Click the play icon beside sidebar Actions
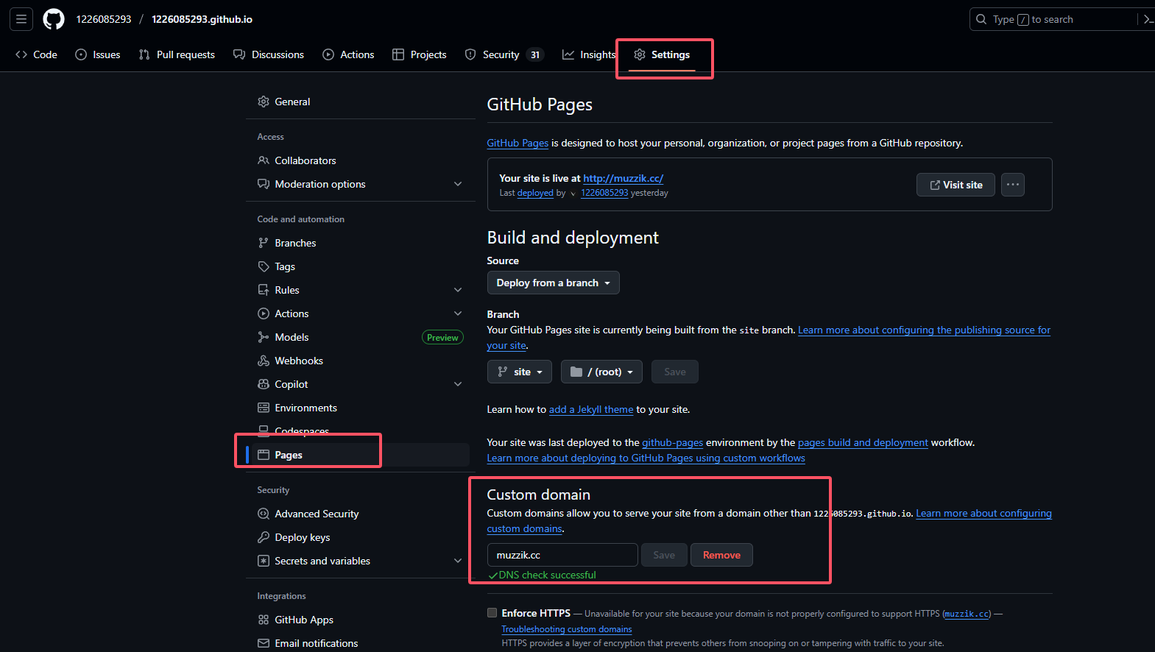The image size is (1155, 652). point(264,313)
